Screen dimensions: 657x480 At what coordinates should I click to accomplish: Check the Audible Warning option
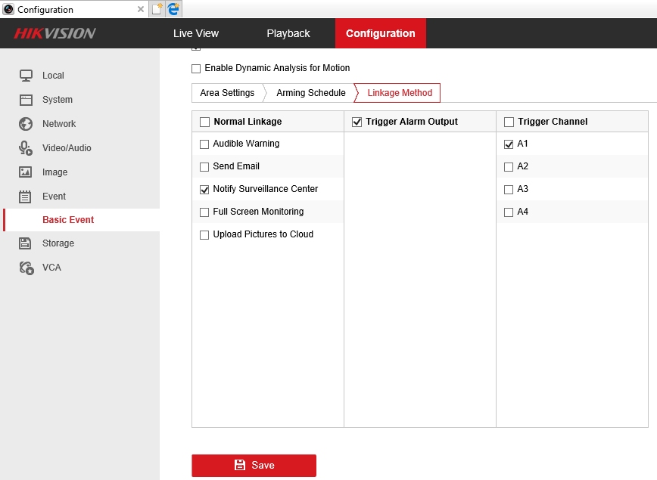point(204,144)
